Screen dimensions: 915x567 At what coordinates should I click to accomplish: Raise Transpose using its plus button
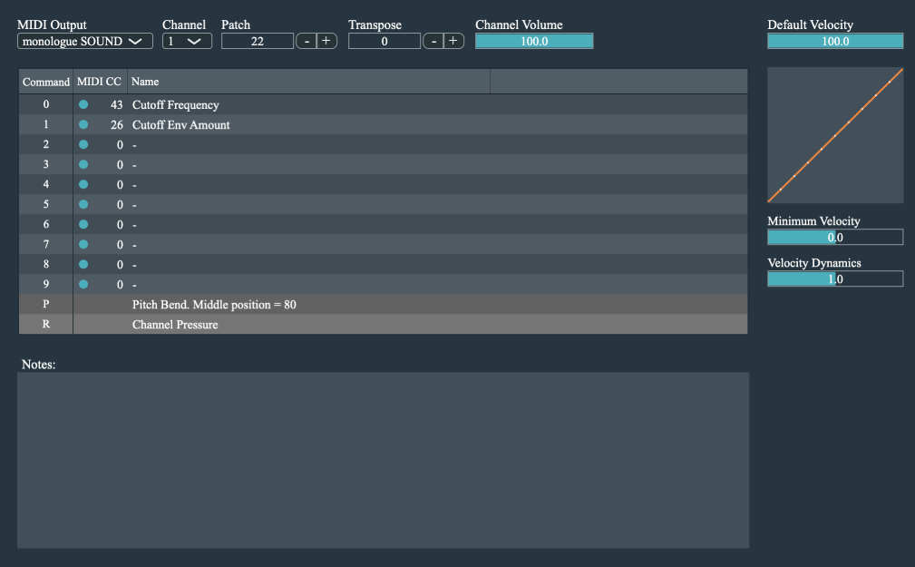pyautogui.click(x=451, y=40)
